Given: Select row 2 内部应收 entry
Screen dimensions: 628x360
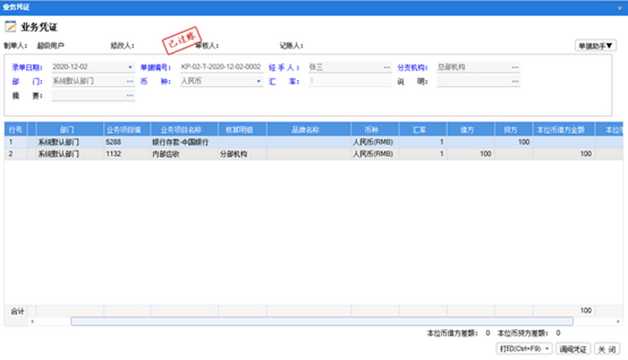Looking at the screenshot, I should click(184, 154).
